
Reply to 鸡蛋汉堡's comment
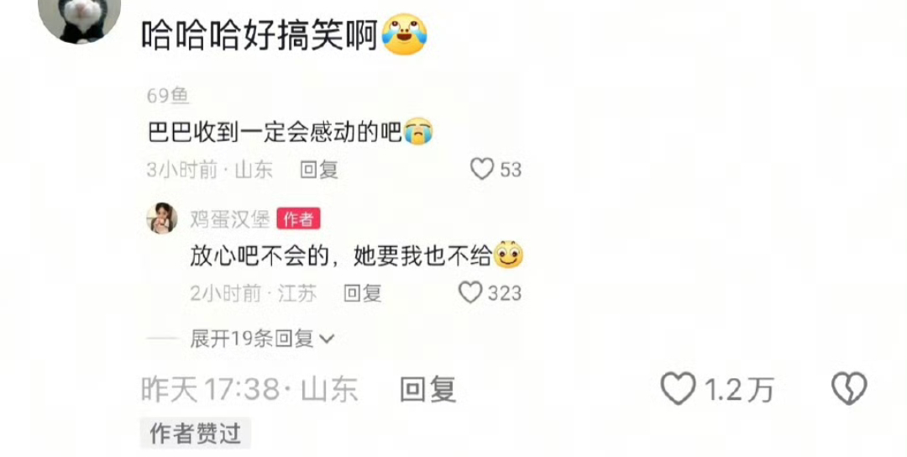(x=362, y=292)
